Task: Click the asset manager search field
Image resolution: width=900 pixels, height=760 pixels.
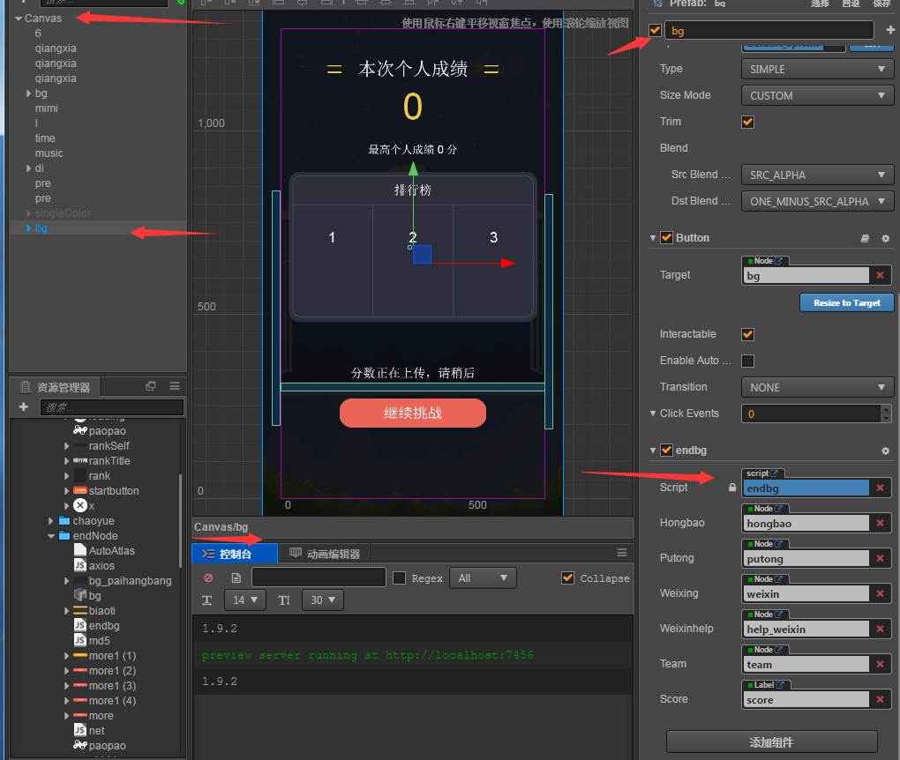Action: (x=112, y=406)
